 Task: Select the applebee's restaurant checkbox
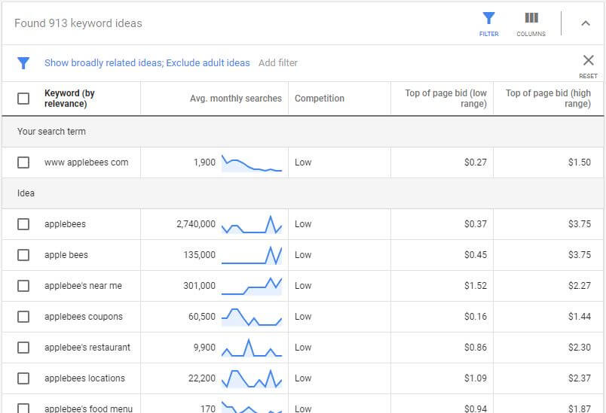click(23, 348)
